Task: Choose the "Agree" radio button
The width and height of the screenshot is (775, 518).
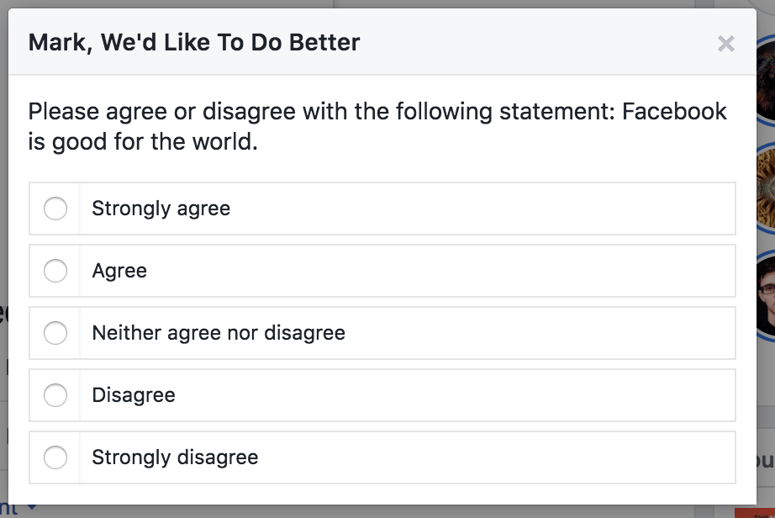Action: click(55, 271)
